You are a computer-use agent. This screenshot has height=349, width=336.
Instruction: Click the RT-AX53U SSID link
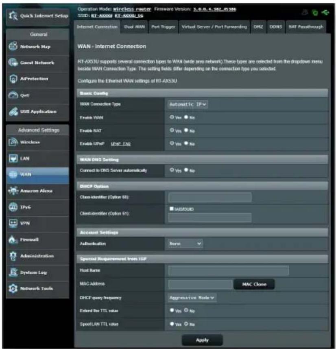pos(102,15)
